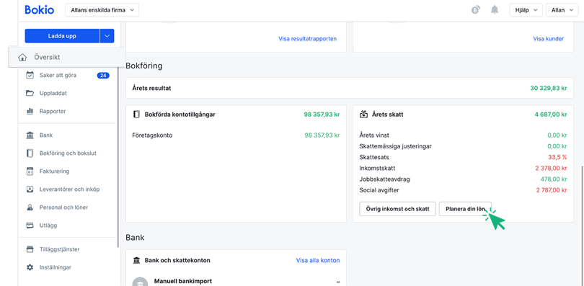The image size is (584, 286).
Task: Click the Inställningar gear icon
Action: [30, 267]
